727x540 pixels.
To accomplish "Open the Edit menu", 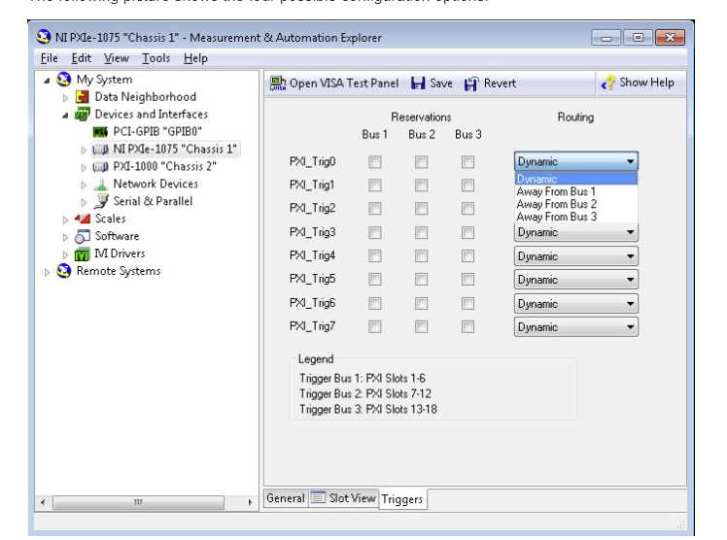I will tap(81, 58).
